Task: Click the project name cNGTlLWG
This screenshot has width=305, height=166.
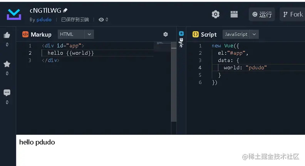Action: 45,10
